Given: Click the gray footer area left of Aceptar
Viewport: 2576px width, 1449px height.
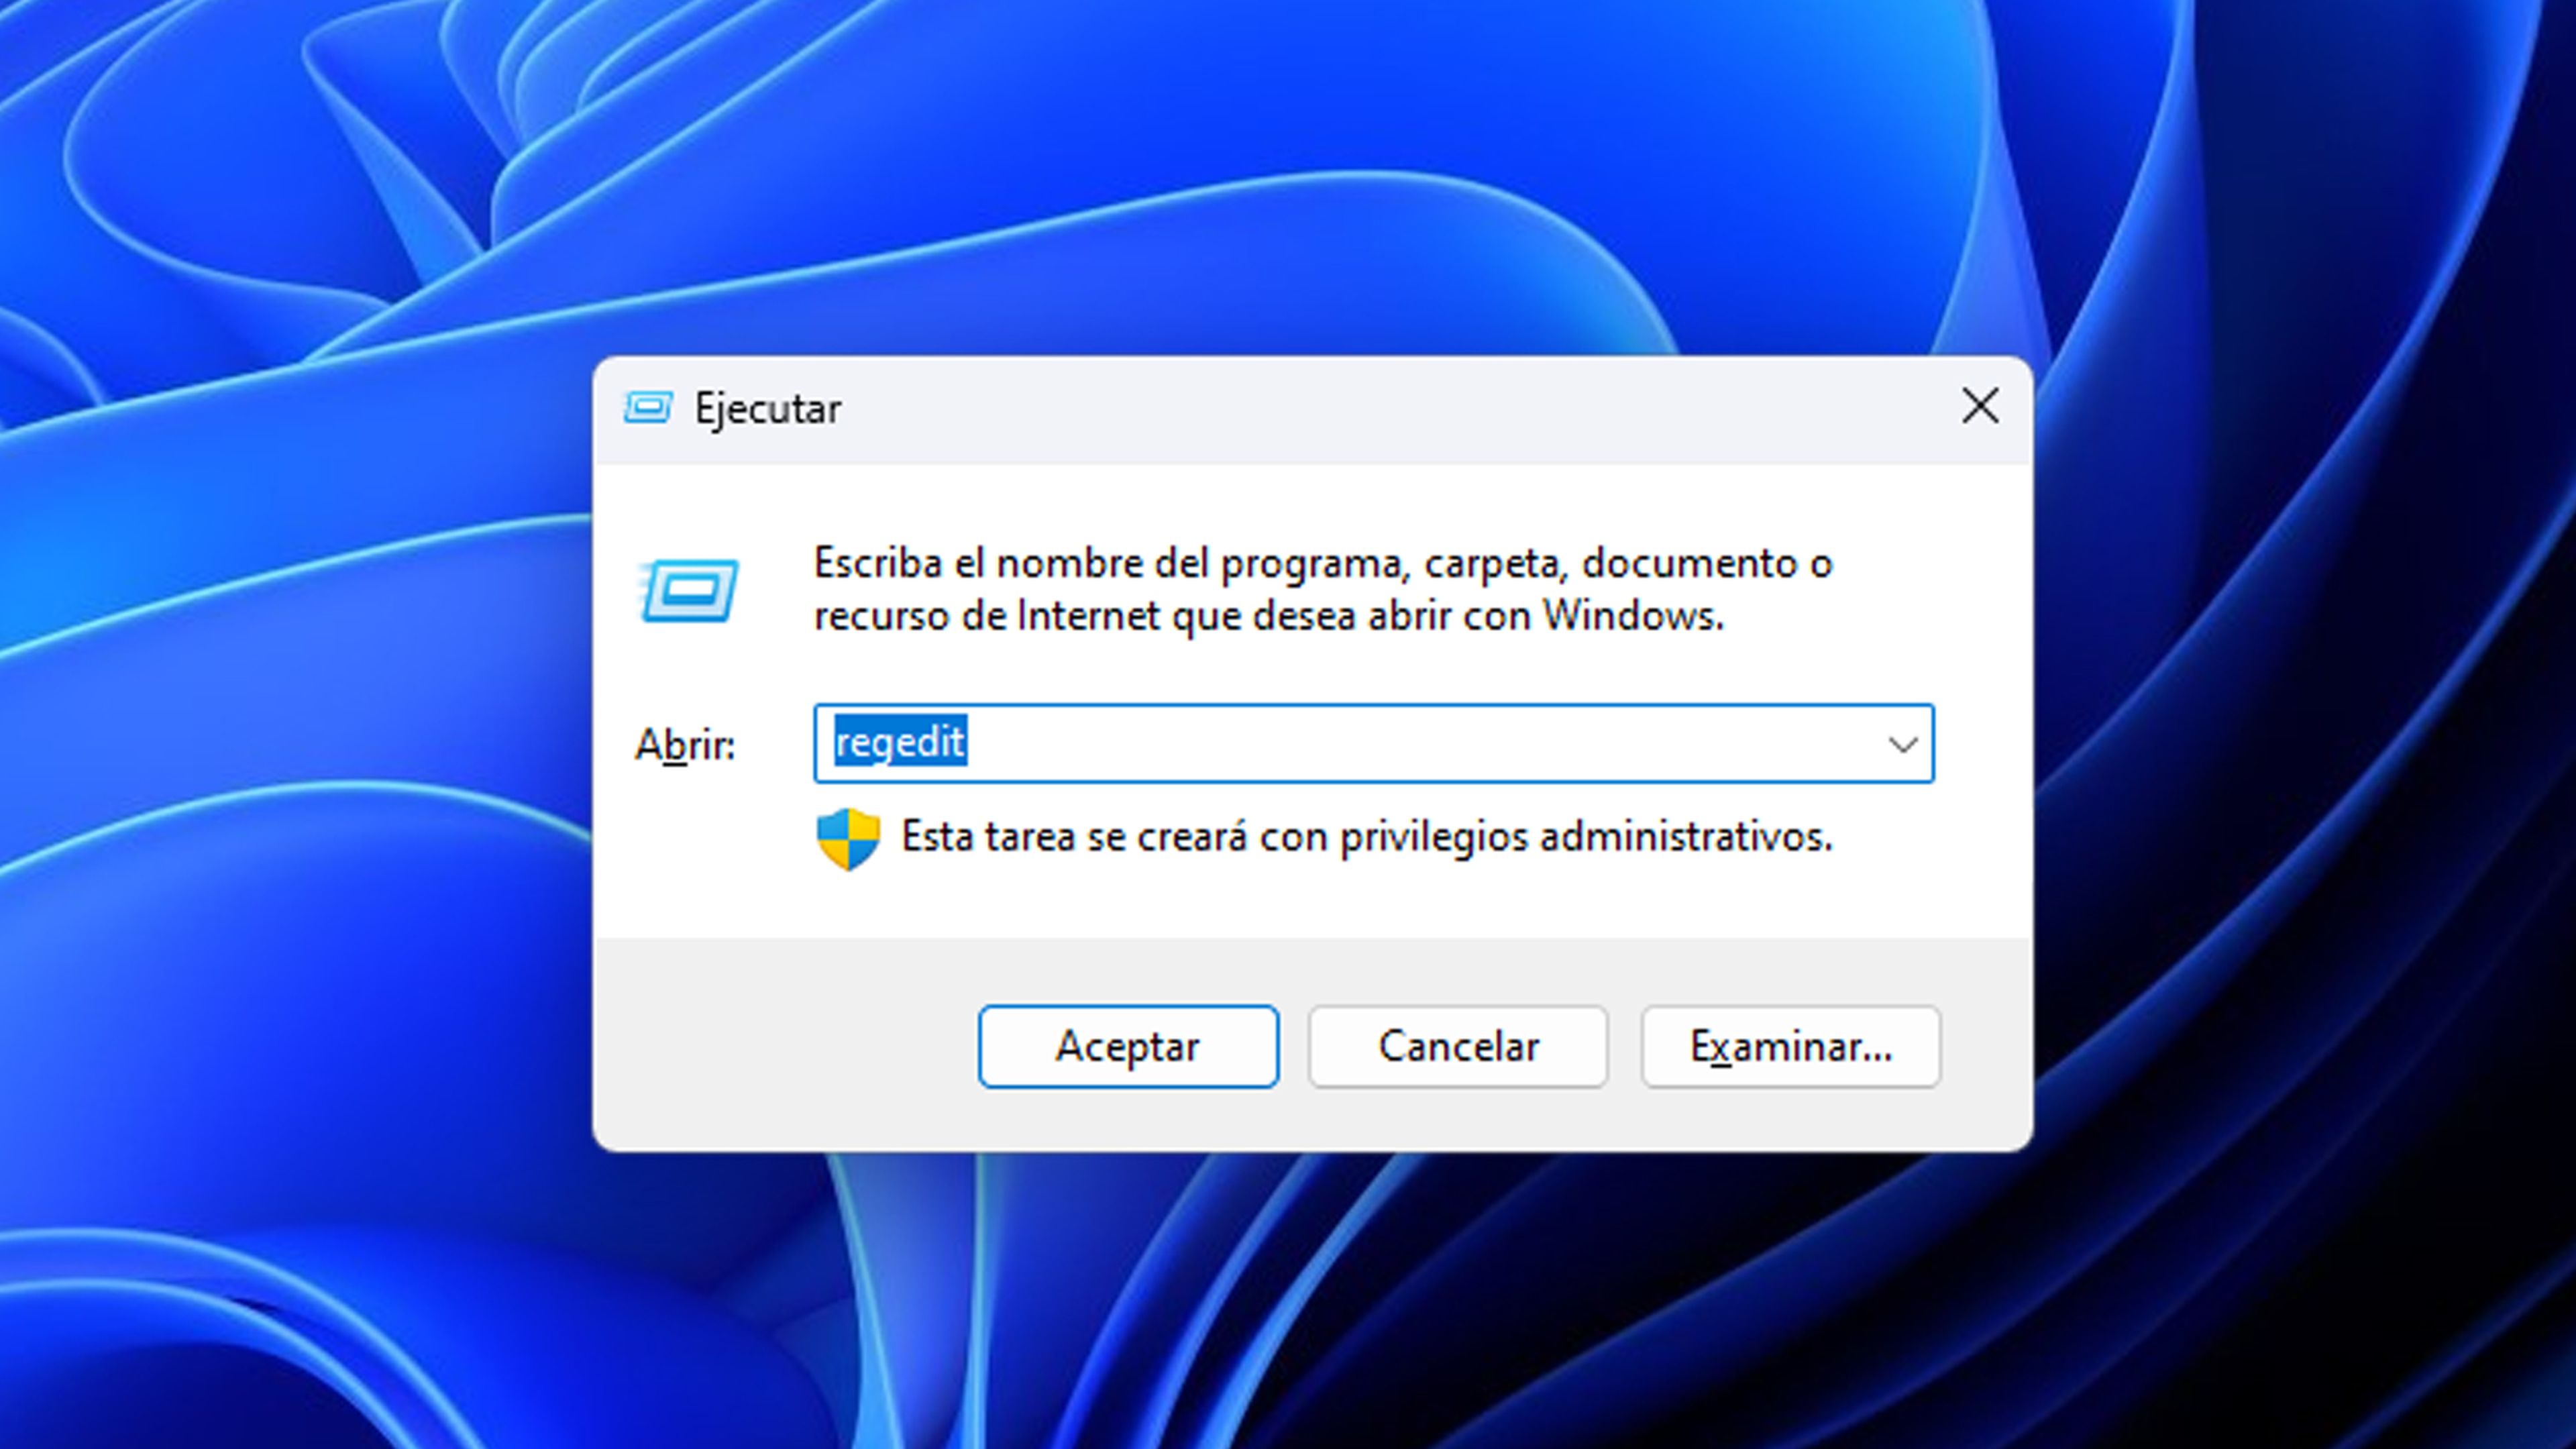Looking at the screenshot, I should click(x=780, y=1046).
